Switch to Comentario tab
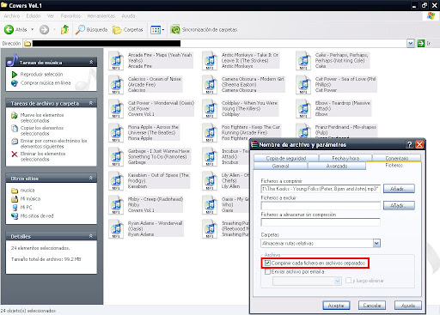The height and width of the screenshot is (315, 440). (x=396, y=158)
